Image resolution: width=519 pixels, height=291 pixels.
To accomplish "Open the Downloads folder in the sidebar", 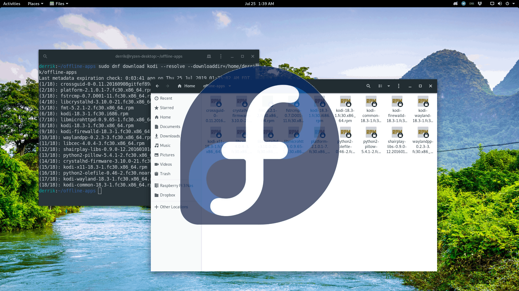I will click(x=170, y=136).
